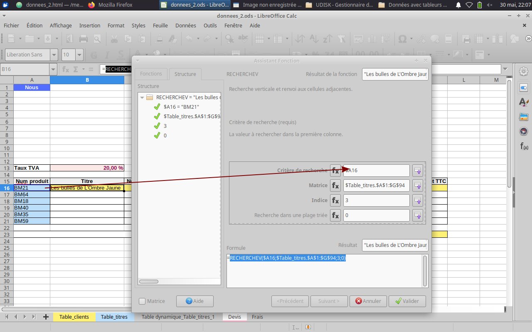532x332 pixels.
Task: Click the add new sheet plus icon
Action: [46, 317]
